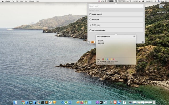Mark Go to supermarket as done

click(x=90, y=30)
